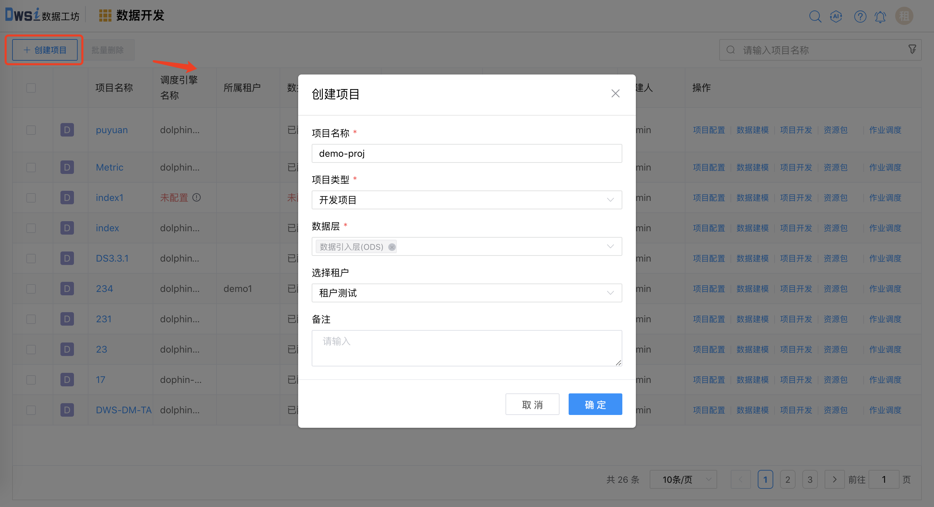Open the AI assistant icon

(x=836, y=16)
